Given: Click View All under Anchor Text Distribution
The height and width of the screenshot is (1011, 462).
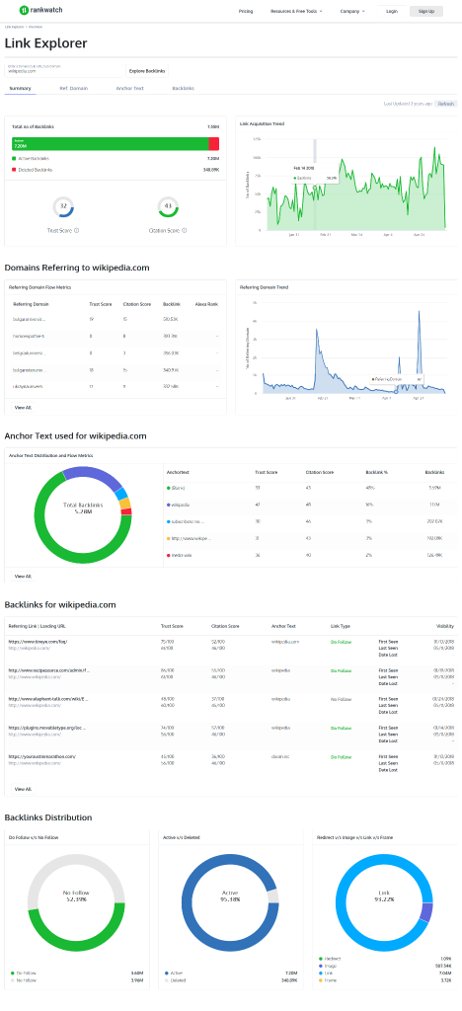Looking at the screenshot, I should point(23,576).
